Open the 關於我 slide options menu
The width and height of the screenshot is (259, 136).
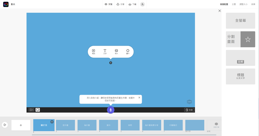(52, 122)
